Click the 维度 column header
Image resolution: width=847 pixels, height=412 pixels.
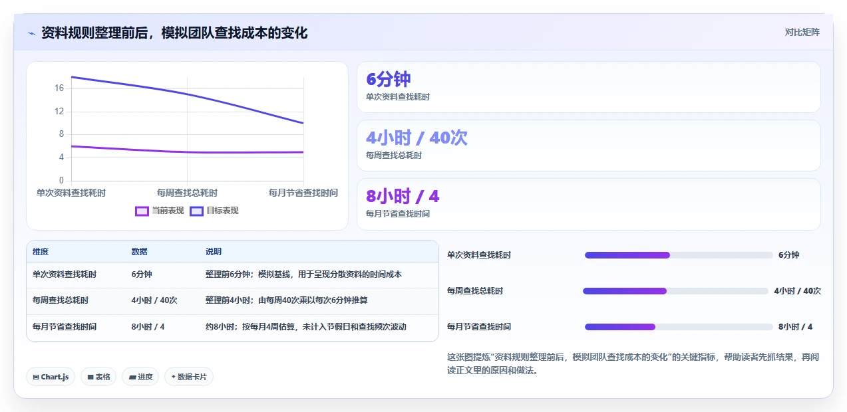point(41,252)
